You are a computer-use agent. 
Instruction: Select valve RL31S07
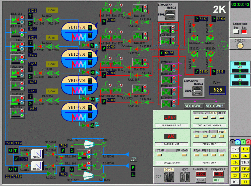55,20
